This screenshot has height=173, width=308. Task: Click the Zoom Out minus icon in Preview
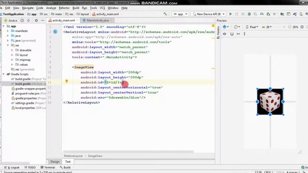(x=290, y=27)
